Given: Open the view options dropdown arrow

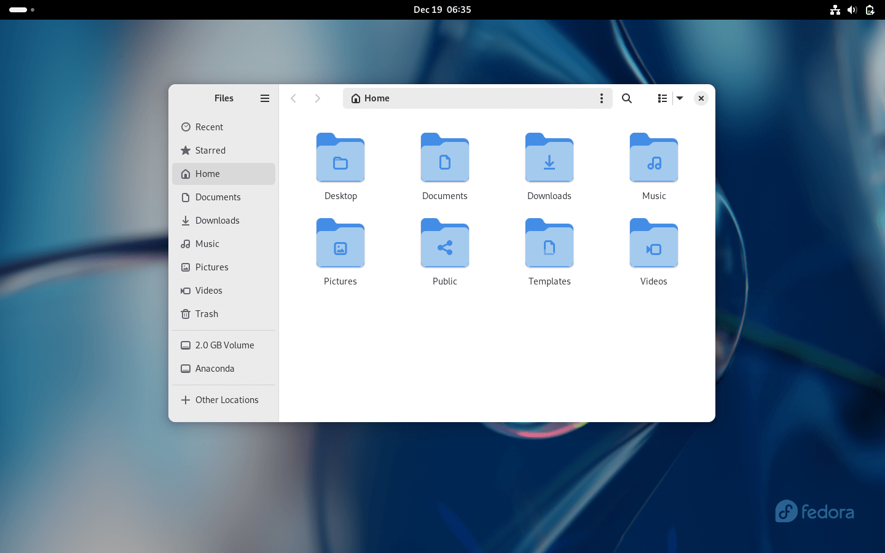Looking at the screenshot, I should pyautogui.click(x=679, y=98).
